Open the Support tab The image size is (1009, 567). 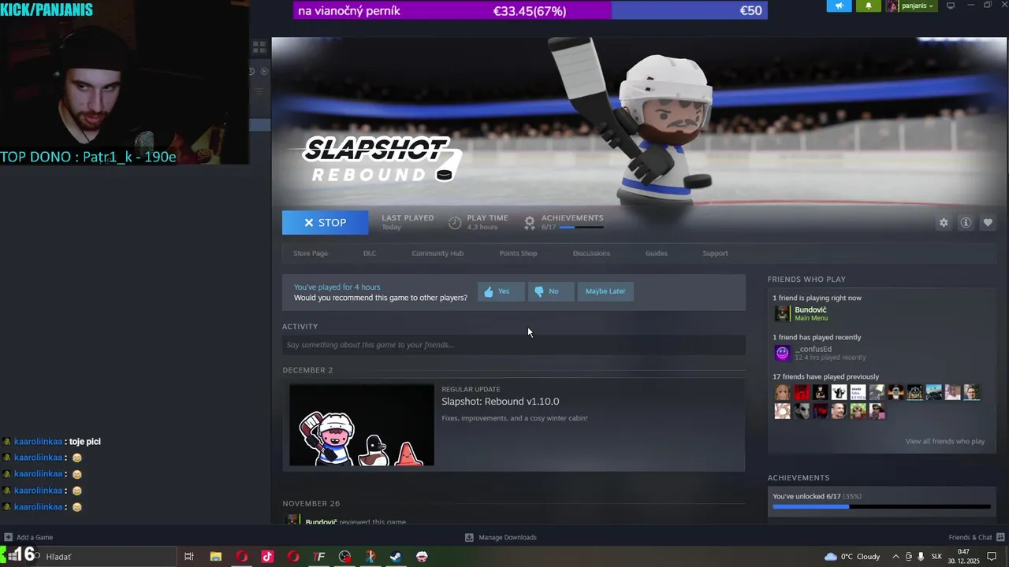[716, 254]
